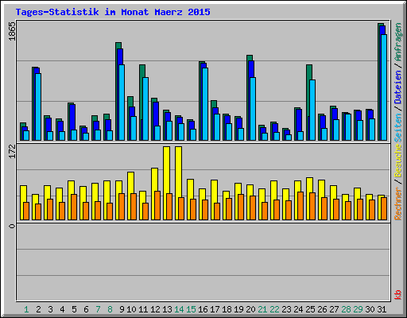Click the y-axis value "0"

[12, 226]
